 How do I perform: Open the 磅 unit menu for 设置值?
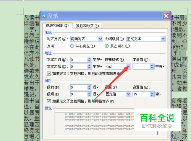[158, 94]
